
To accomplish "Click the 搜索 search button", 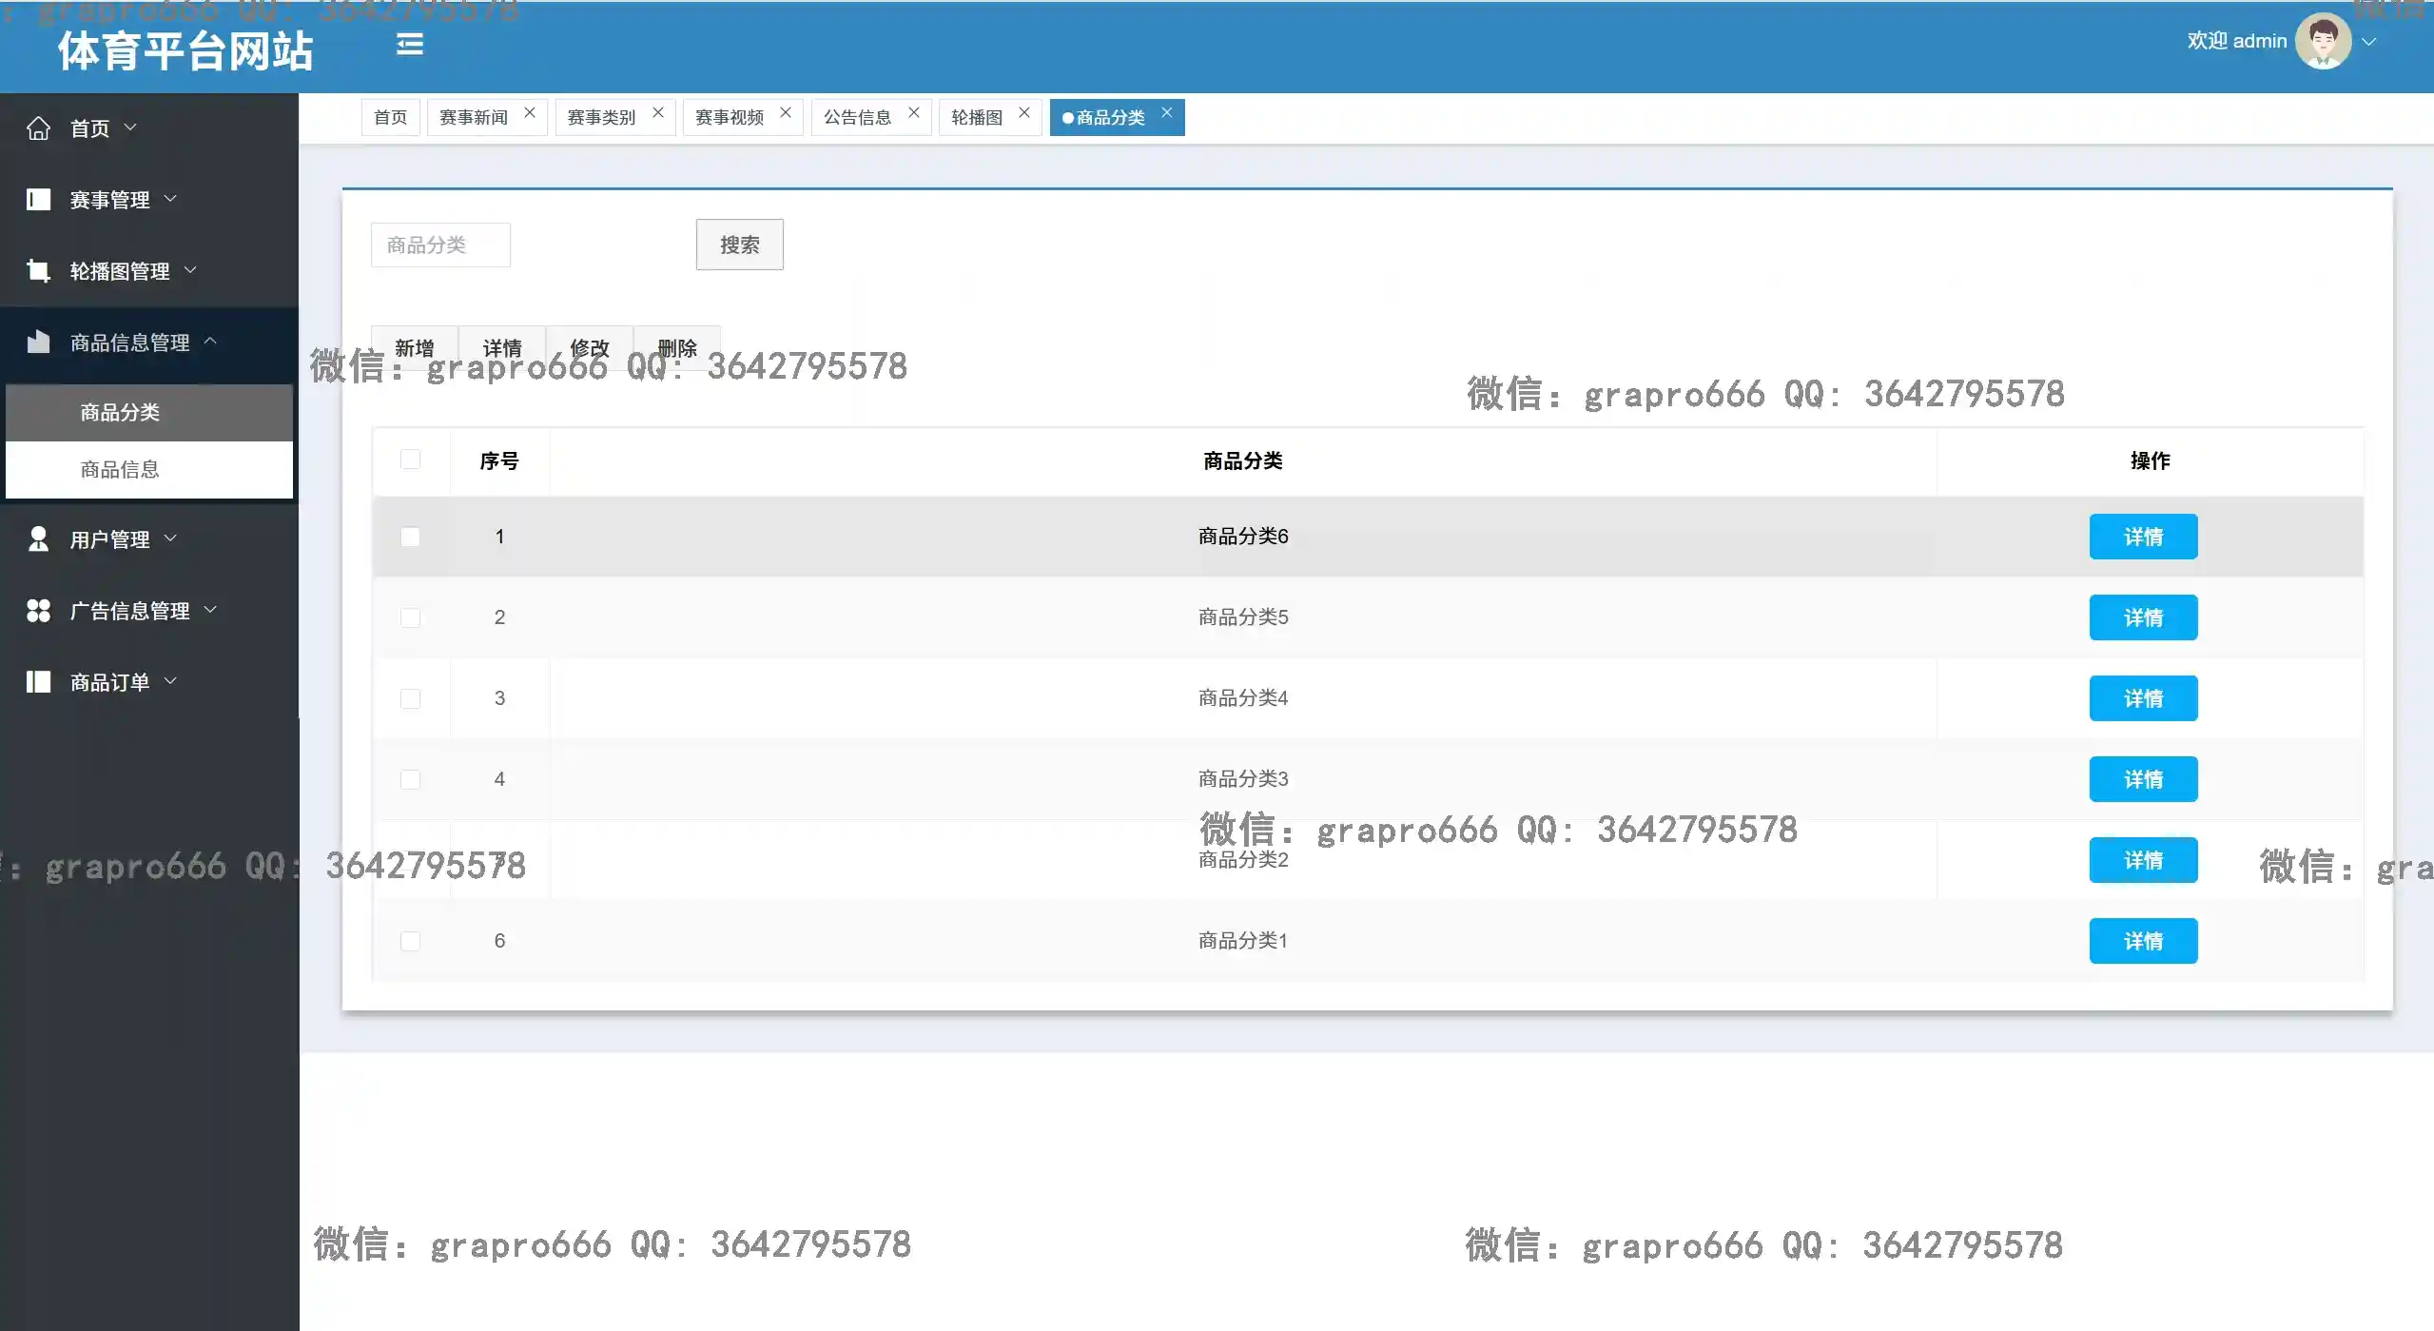I will [739, 244].
